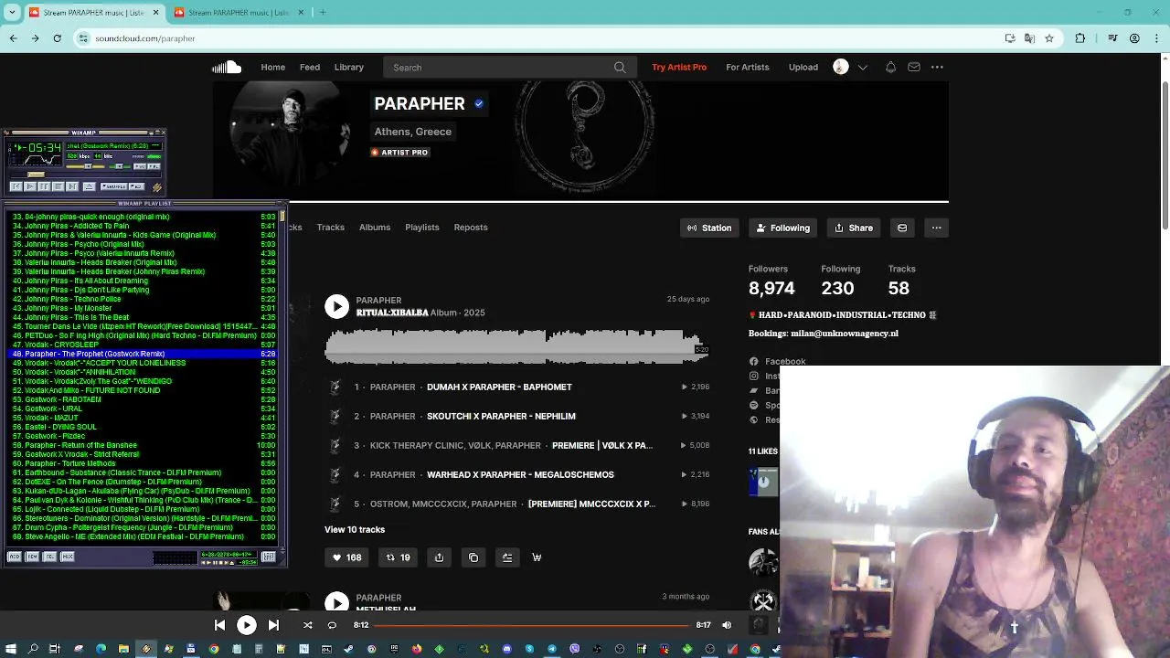Click the magnifier icon in the search bar
1170x658 pixels.
[x=620, y=67]
